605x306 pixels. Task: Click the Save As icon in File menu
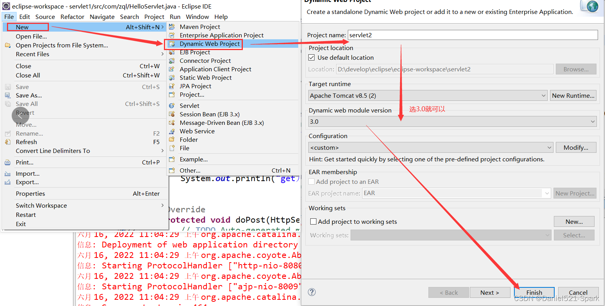pos(8,95)
